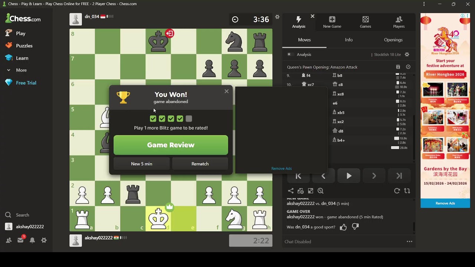Click the magnifier analysis icon

tap(321, 191)
